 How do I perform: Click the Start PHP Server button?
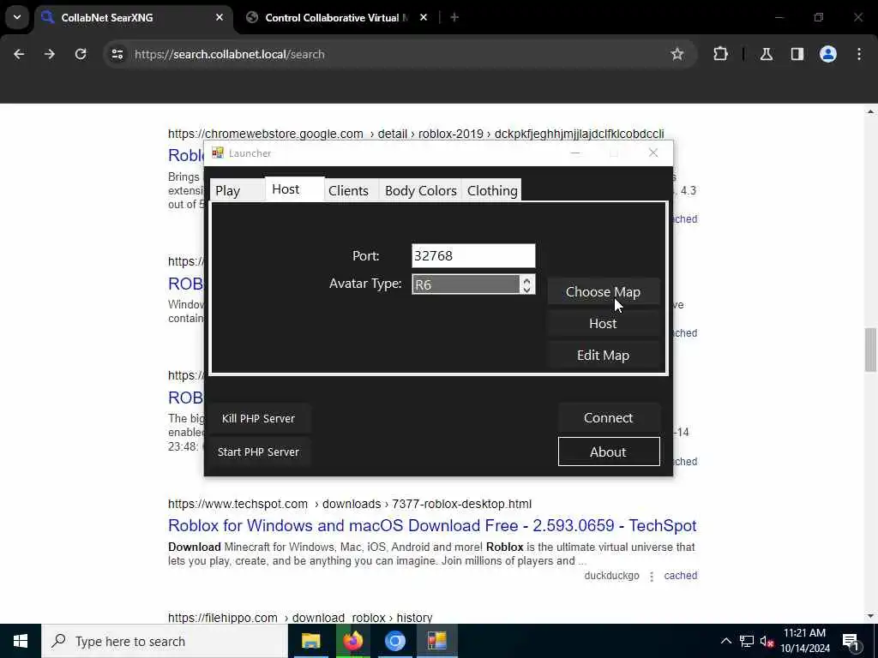tap(258, 452)
